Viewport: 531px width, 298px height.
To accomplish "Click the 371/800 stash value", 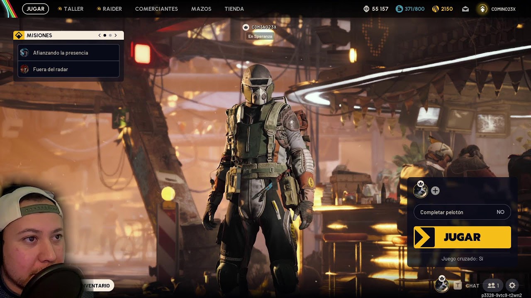I will pyautogui.click(x=415, y=9).
